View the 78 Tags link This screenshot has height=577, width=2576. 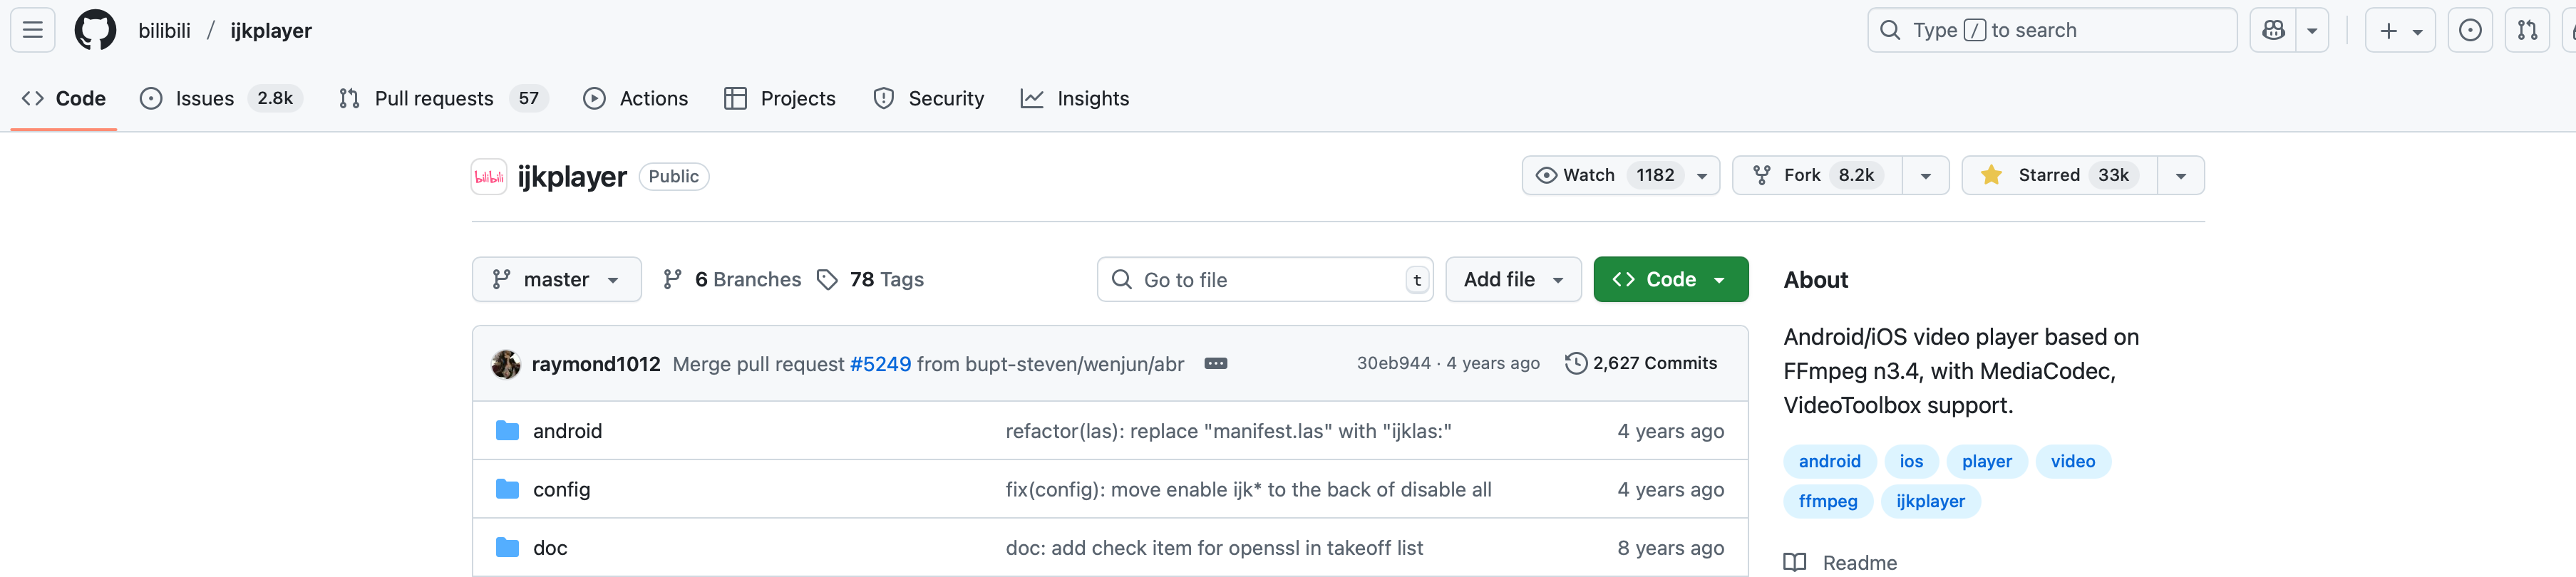[870, 279]
